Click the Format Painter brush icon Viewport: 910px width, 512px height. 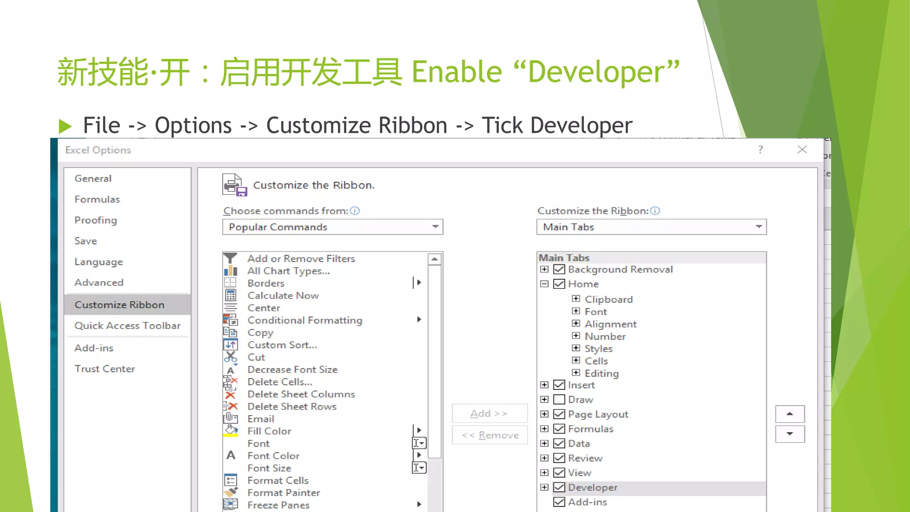click(x=231, y=492)
